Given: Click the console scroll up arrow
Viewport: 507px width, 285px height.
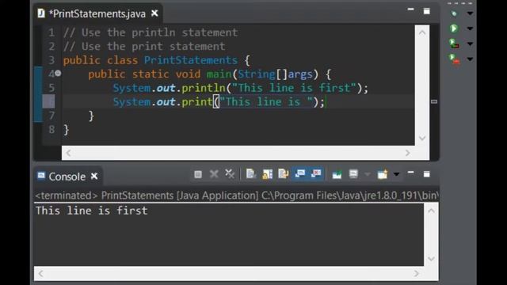Looking at the screenshot, I should tap(431, 211).
